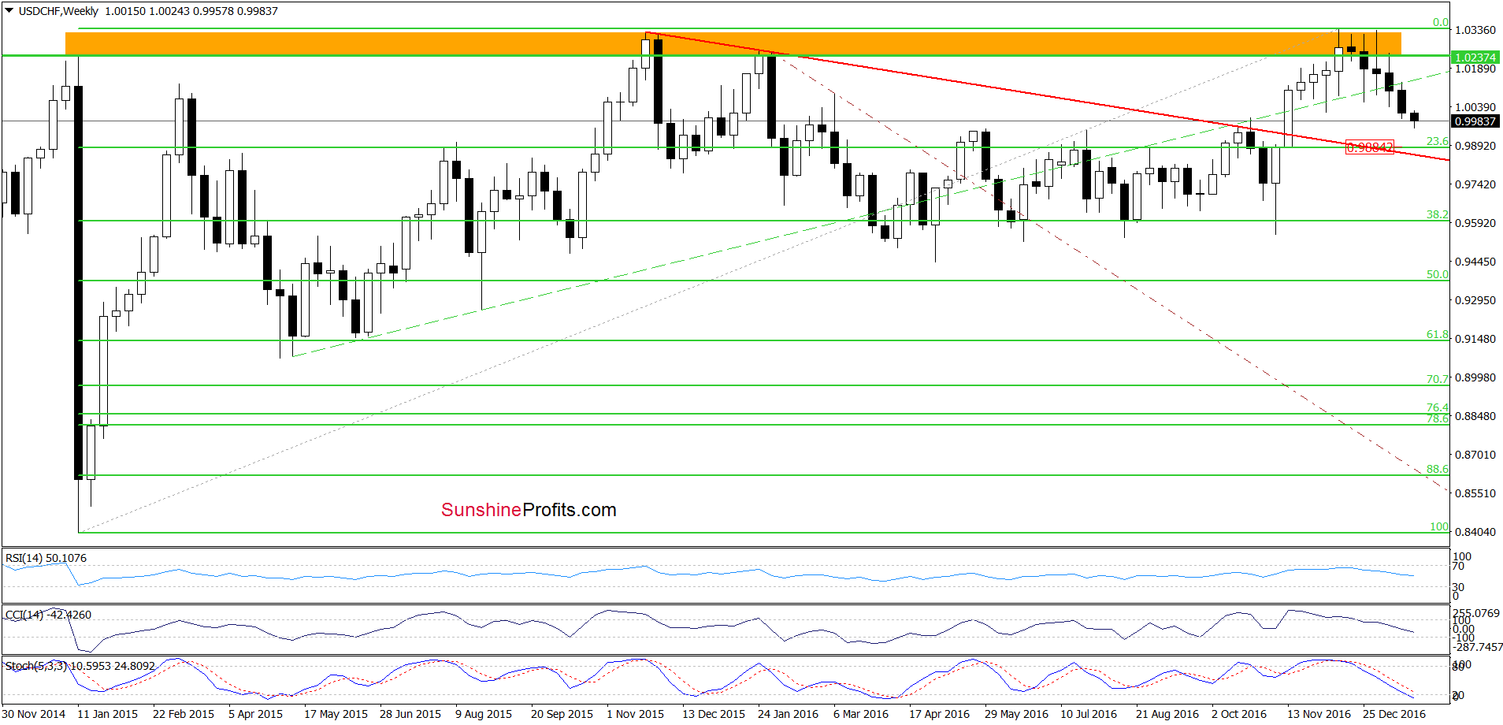Click the 9 Aug 2015 date label
Viewport: 1503px width, 725px height.
click(x=484, y=714)
